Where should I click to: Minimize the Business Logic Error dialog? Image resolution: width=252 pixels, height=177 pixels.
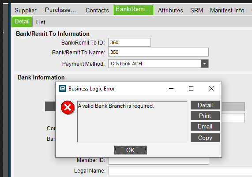coord(171,88)
